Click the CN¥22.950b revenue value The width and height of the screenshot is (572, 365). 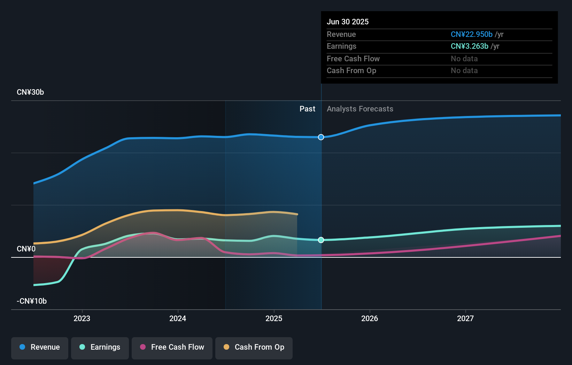point(472,34)
